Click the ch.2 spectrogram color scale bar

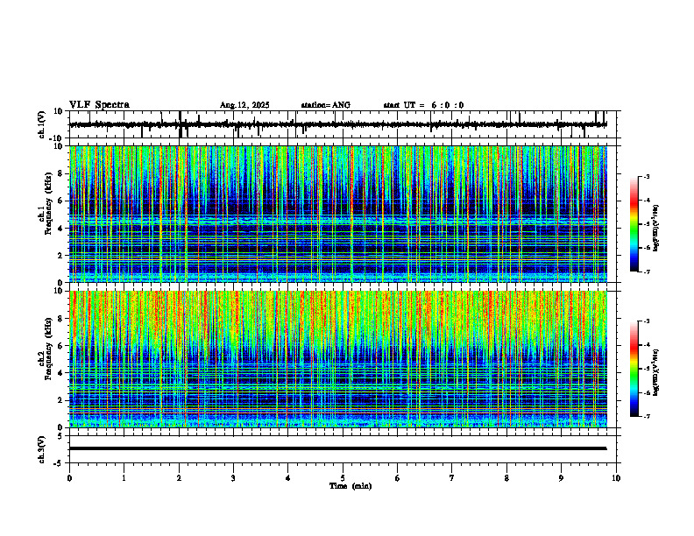tap(634, 369)
